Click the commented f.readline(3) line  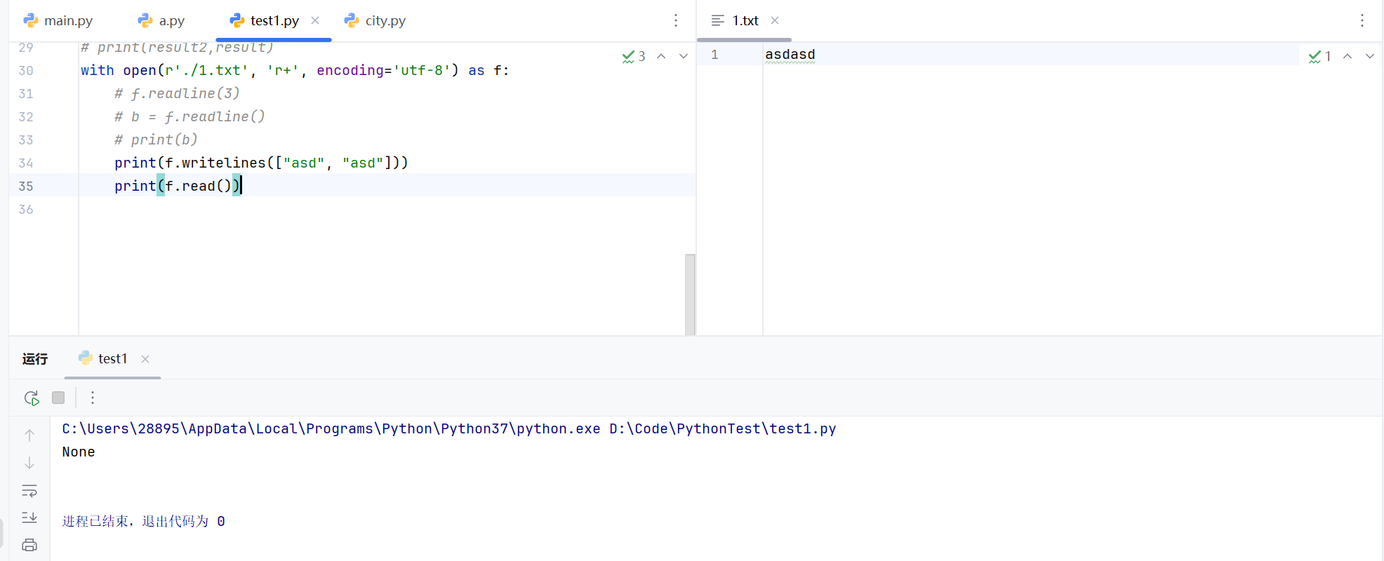tap(177, 93)
